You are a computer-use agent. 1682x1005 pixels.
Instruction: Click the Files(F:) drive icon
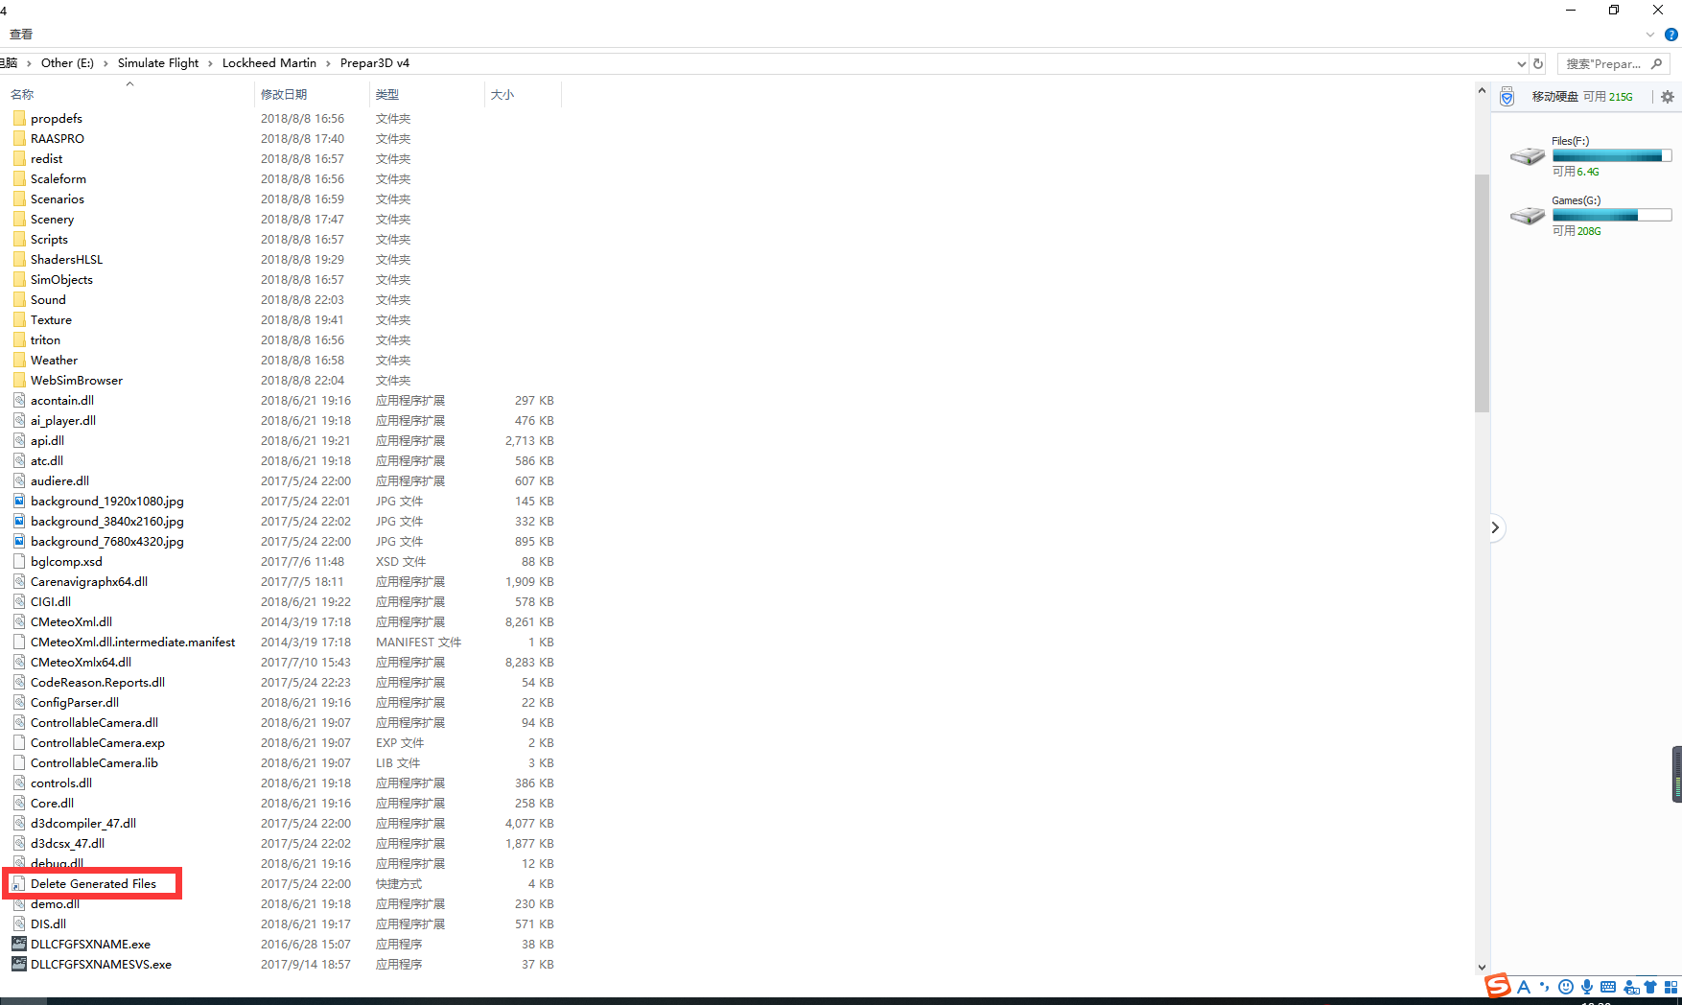pos(1527,156)
